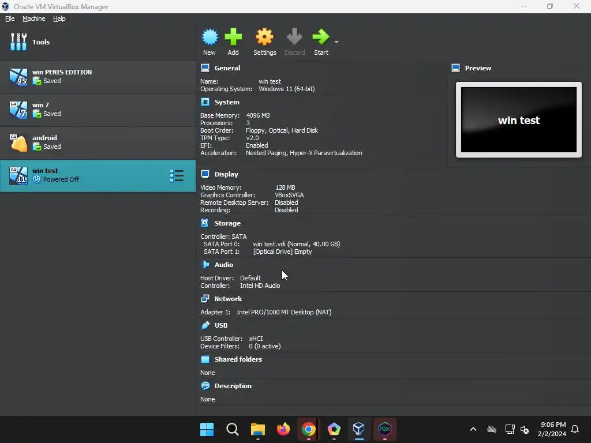Start the VM using the green arrow
591x443 pixels.
click(321, 36)
